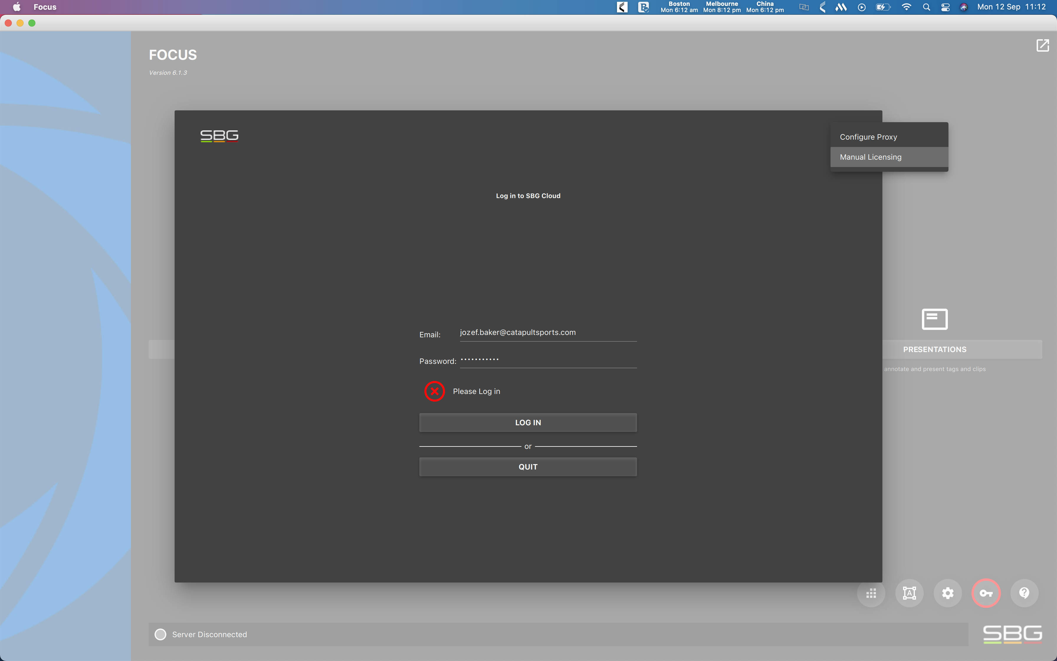1057x661 pixels.
Task: Click the LOG IN button
Action: pos(528,423)
